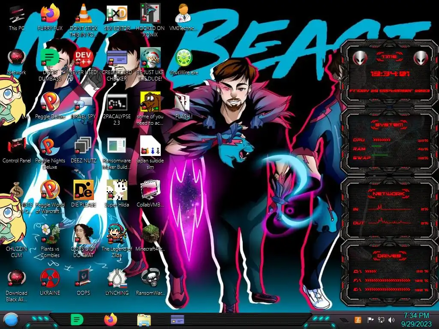Open the FLASH ! desktop shortcut
The width and height of the screenshot is (439, 329).
click(x=183, y=106)
